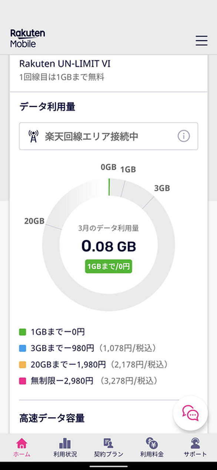Click the blue 3GBまで color swatch
The width and height of the screenshot is (217, 470).
(23, 348)
